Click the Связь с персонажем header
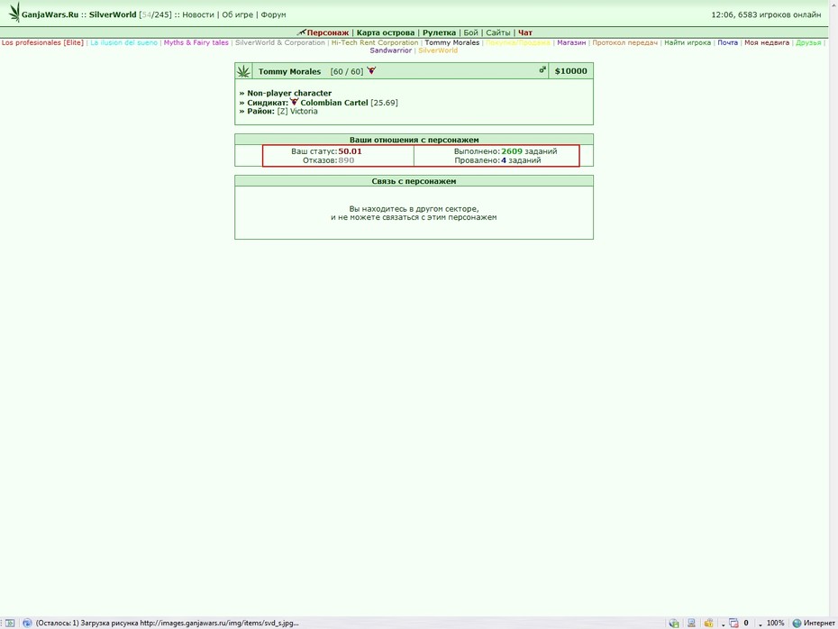The height and width of the screenshot is (629, 838). (x=414, y=181)
